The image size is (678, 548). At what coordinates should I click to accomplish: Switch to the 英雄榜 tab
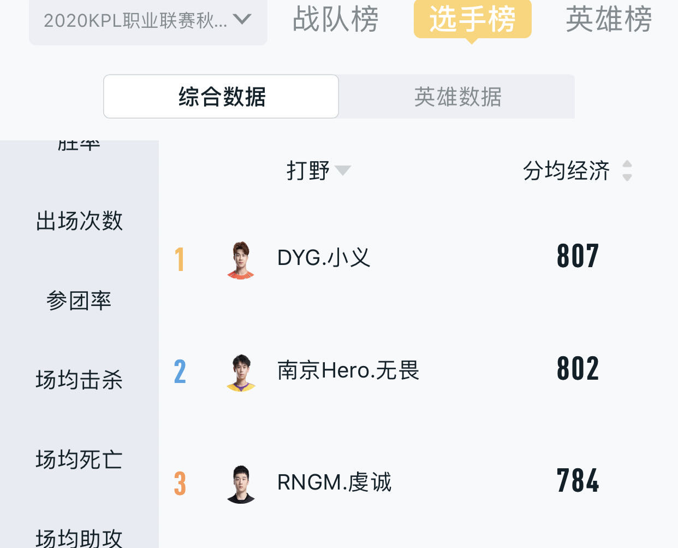[x=609, y=21]
